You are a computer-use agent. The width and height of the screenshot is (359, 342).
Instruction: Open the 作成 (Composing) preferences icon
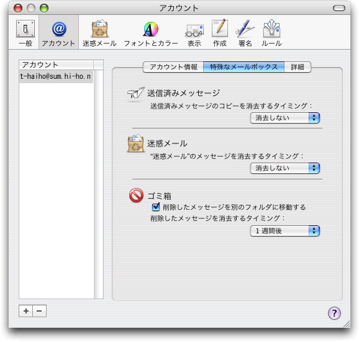coord(220,33)
